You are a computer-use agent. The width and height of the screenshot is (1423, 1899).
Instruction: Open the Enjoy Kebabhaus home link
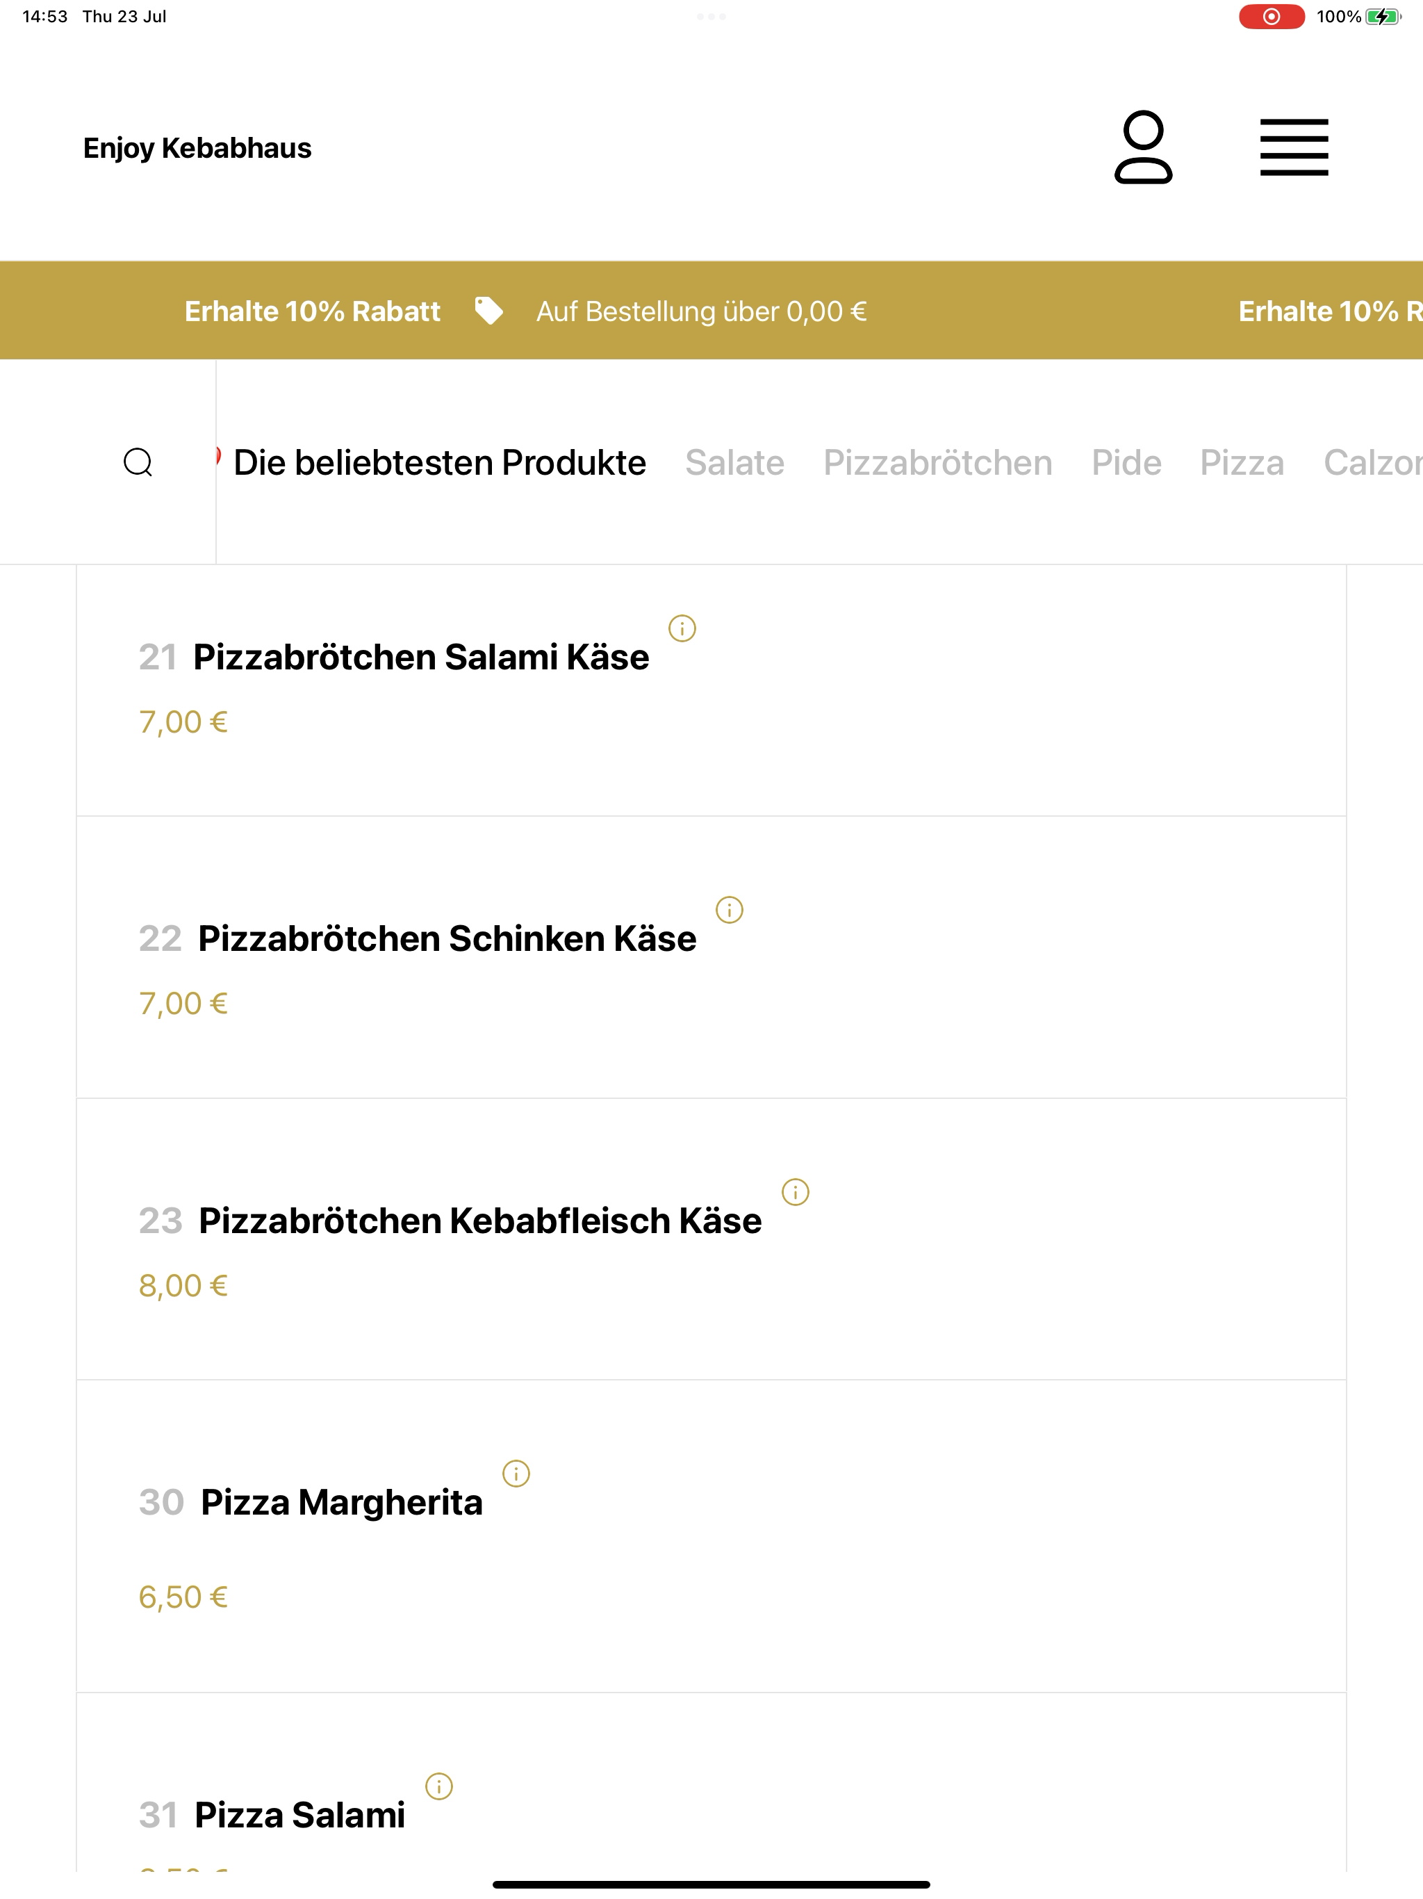point(197,147)
